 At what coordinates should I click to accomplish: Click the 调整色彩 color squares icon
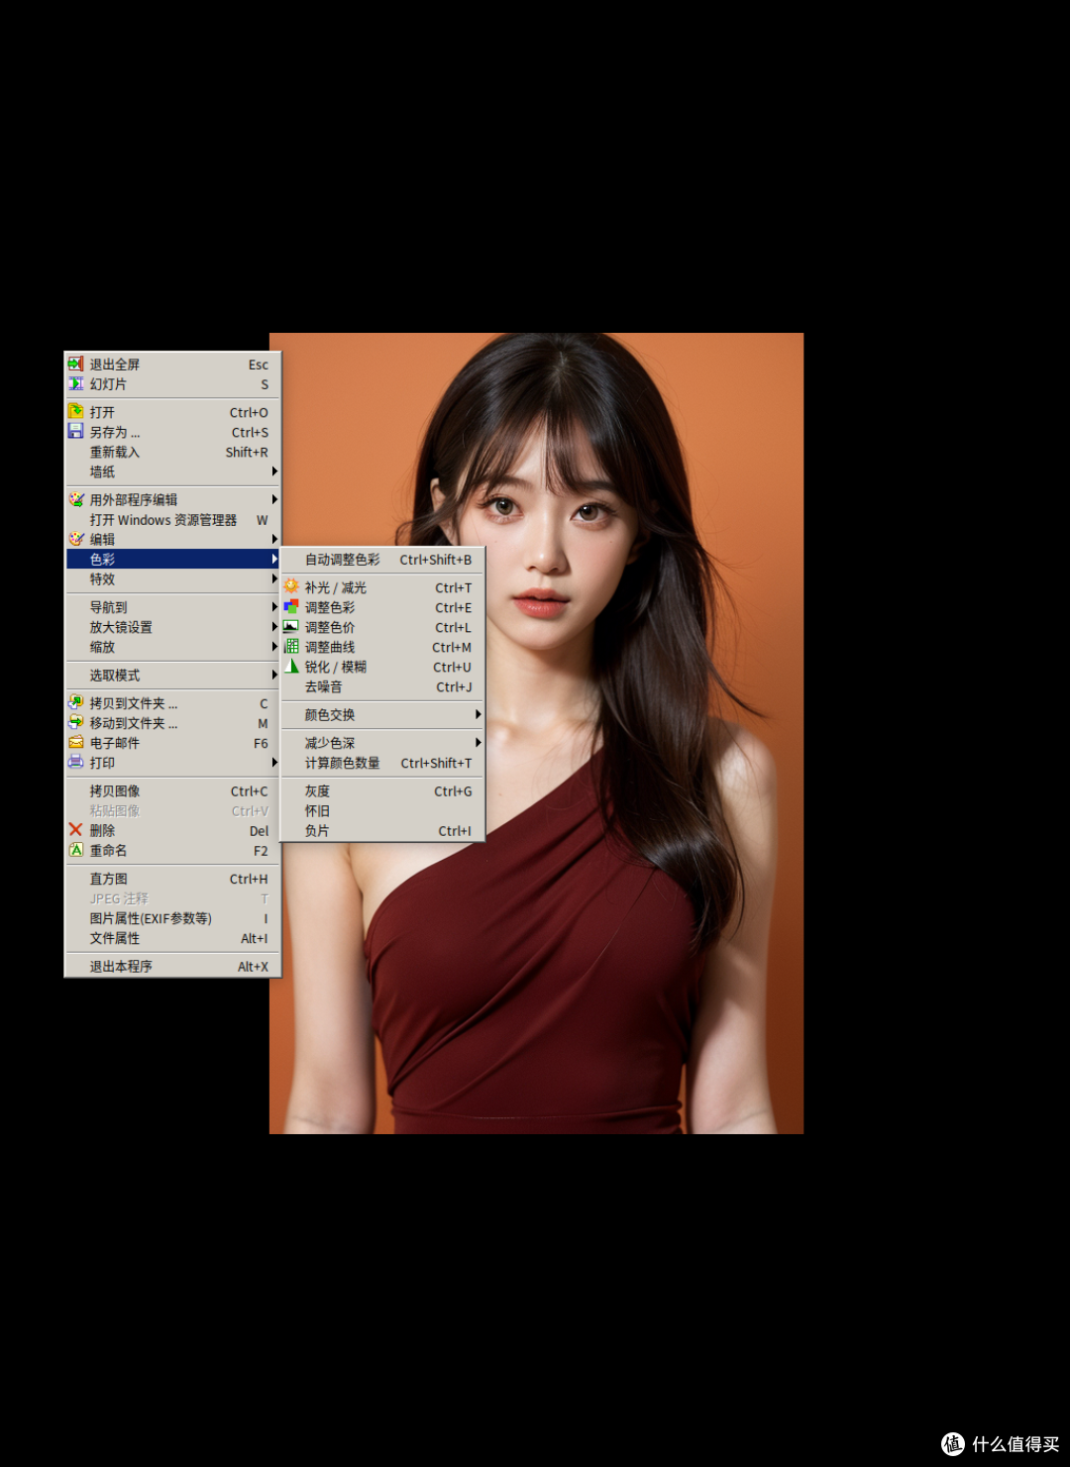291,606
